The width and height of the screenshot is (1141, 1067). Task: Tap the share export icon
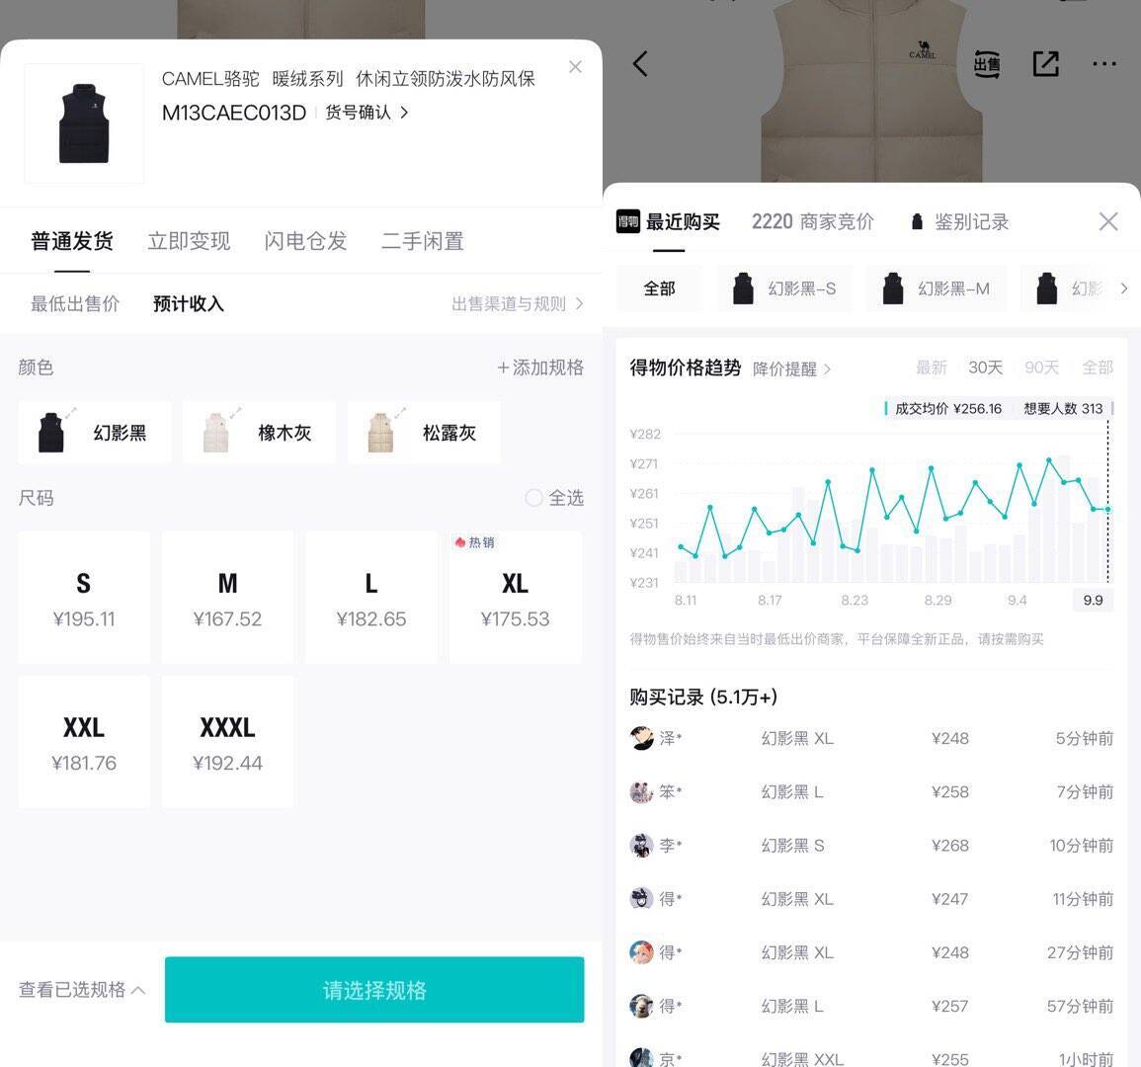pyautogui.click(x=1046, y=64)
